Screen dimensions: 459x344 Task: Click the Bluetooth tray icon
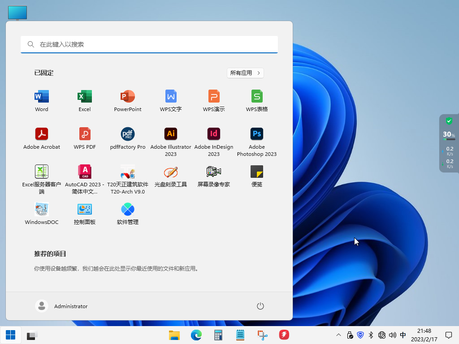(x=371, y=335)
